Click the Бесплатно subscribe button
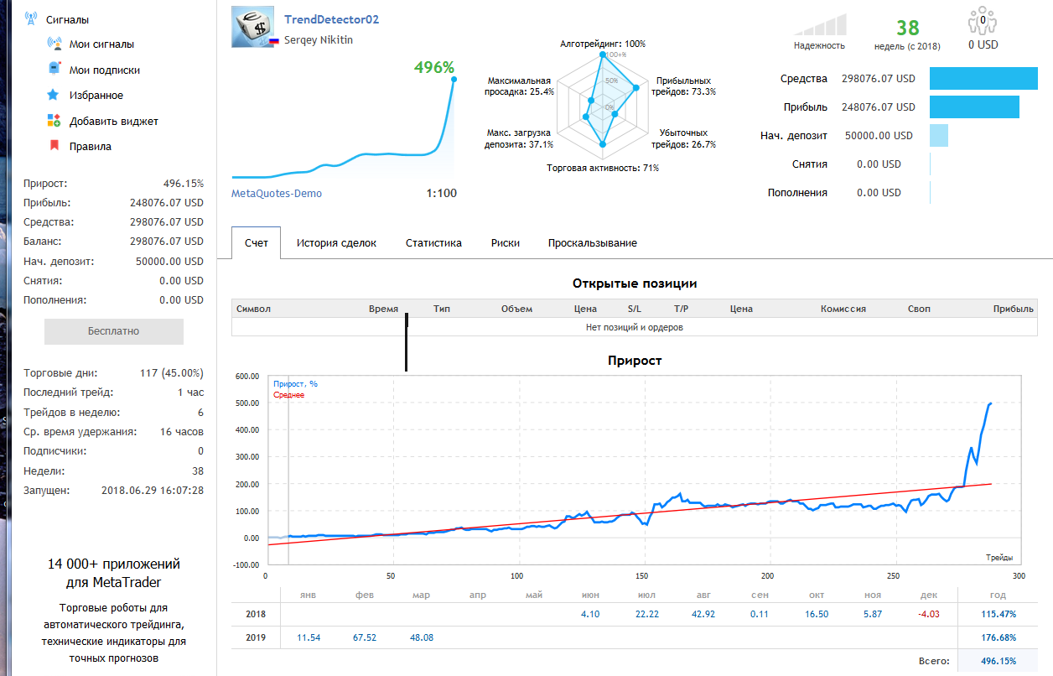The height and width of the screenshot is (676, 1053). tap(114, 331)
